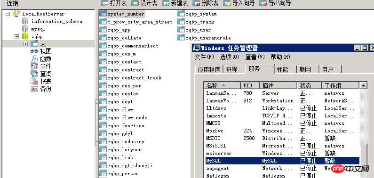Click the 新建表 (New Table) toolbar icon

[166, 3]
